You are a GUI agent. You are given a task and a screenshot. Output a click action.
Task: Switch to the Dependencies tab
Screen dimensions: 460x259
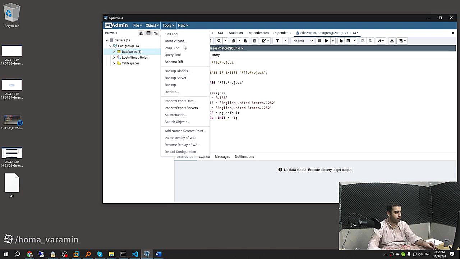[258, 33]
